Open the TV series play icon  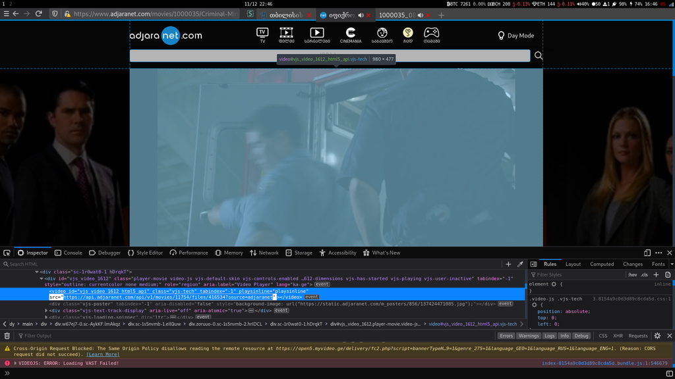(317, 36)
